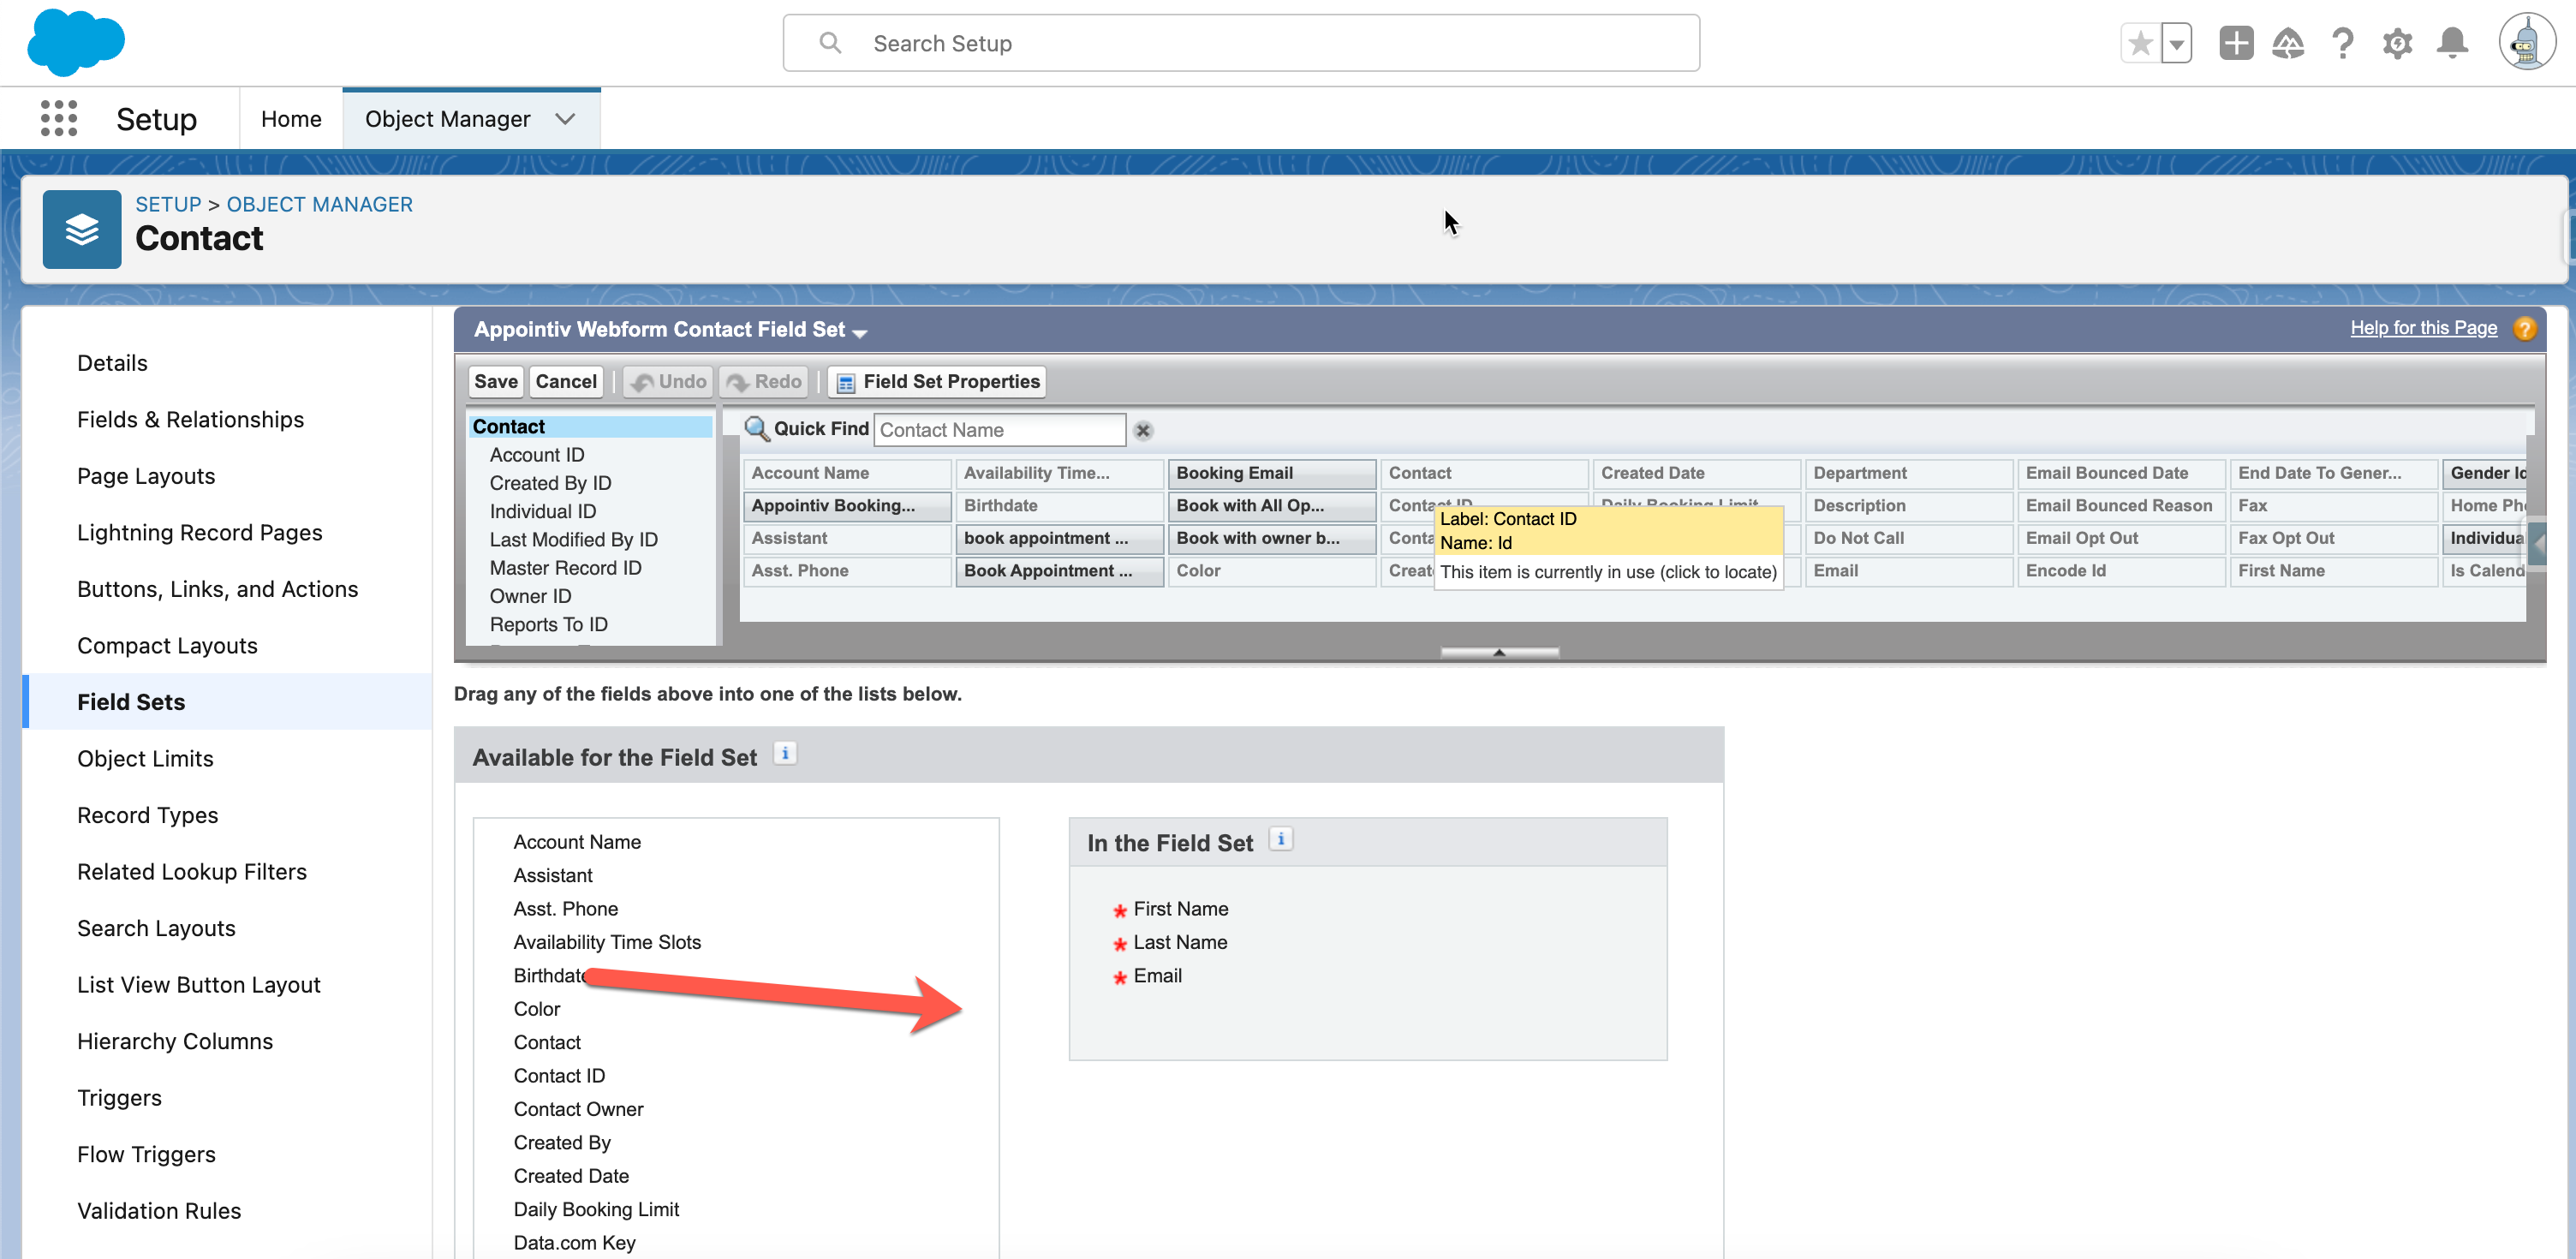Click the Cancel button

565,381
